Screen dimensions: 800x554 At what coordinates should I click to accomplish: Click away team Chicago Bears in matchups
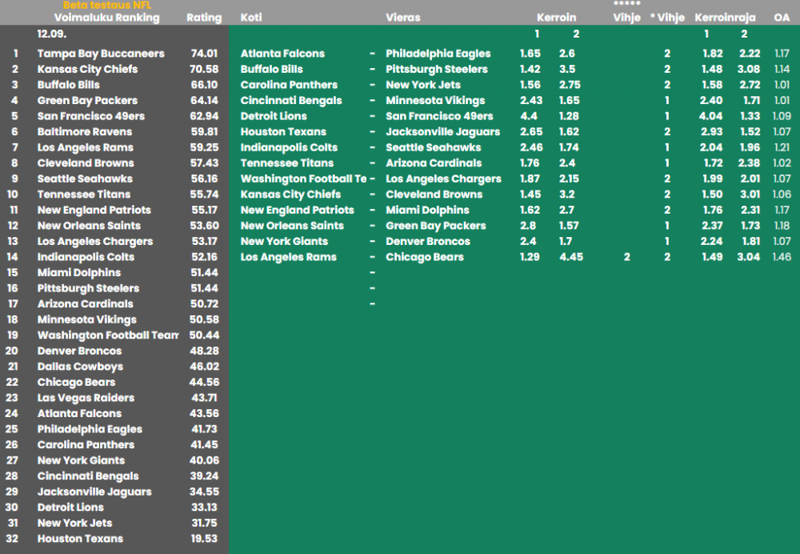click(x=425, y=257)
